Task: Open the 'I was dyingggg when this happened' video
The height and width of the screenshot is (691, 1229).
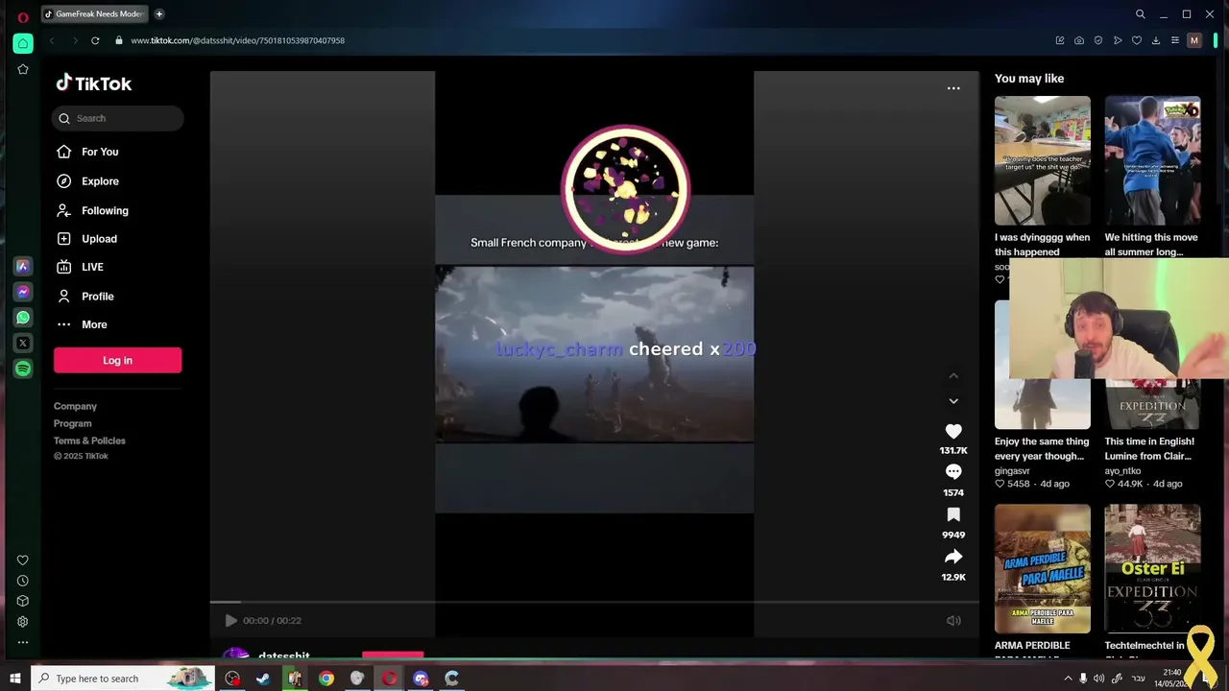Action: coord(1042,159)
